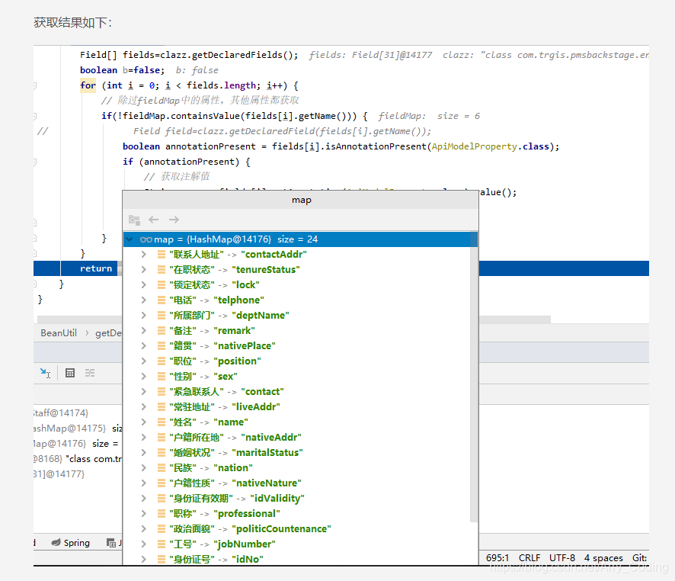
Task: Expand the "锁定状态" lock entry
Action: pos(144,284)
